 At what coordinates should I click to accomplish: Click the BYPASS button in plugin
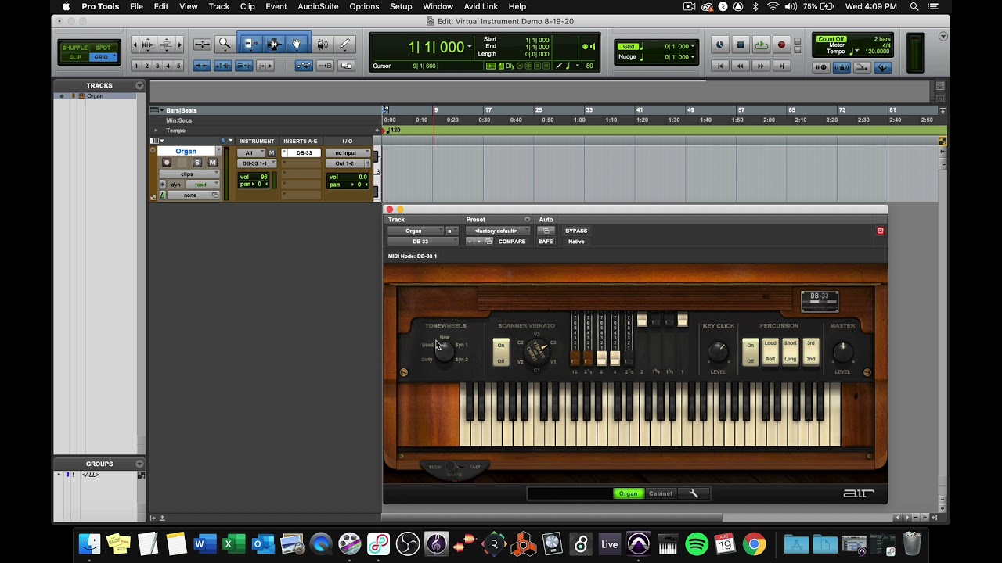click(x=576, y=231)
